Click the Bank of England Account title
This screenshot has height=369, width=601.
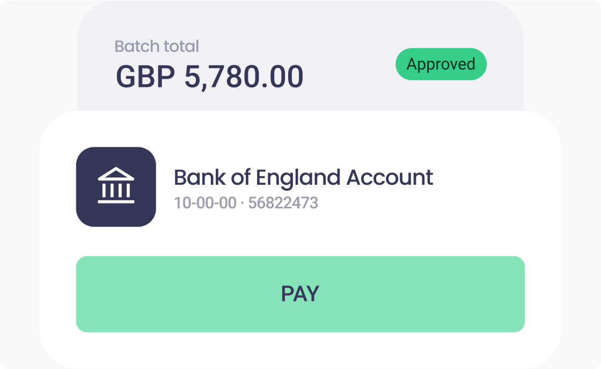[304, 177]
